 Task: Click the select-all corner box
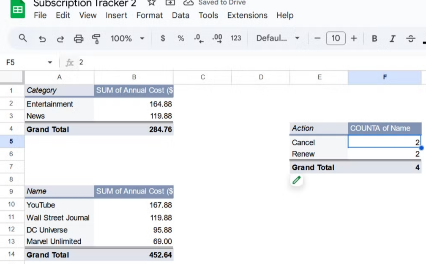[11, 77]
